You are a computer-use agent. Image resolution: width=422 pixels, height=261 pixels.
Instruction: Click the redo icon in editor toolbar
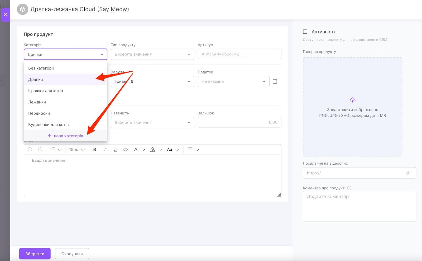point(40,149)
